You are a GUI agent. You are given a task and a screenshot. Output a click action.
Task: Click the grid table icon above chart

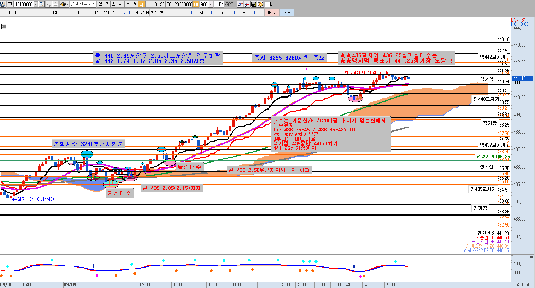[4, 27]
